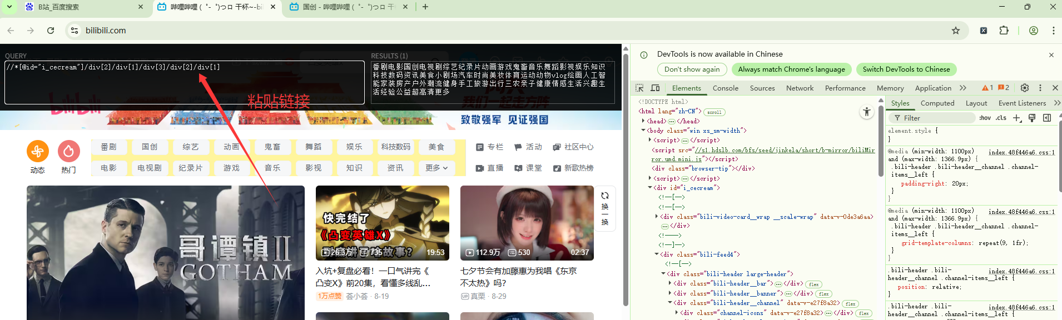Open the 专栏 column link
Image resolution: width=1062 pixels, height=320 pixels.
(490, 147)
